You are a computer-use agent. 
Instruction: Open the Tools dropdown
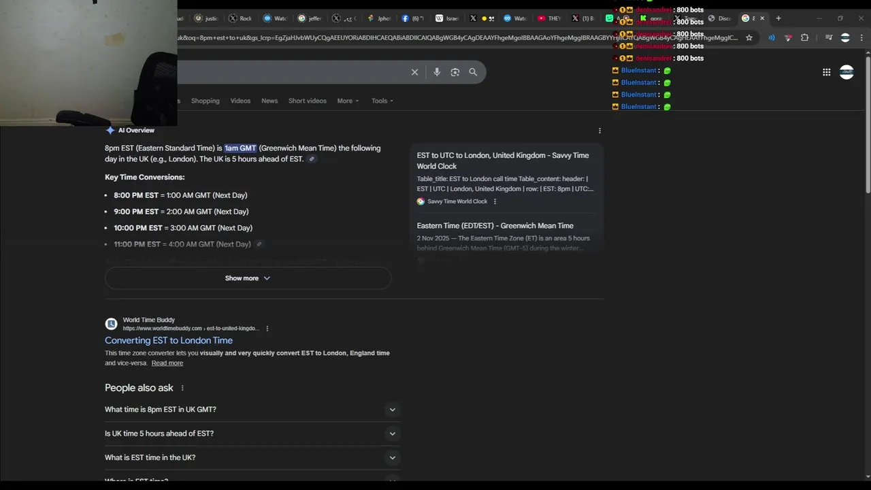point(382,101)
